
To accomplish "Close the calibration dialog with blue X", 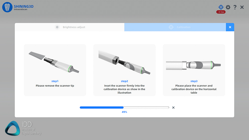I will point(230,27).
